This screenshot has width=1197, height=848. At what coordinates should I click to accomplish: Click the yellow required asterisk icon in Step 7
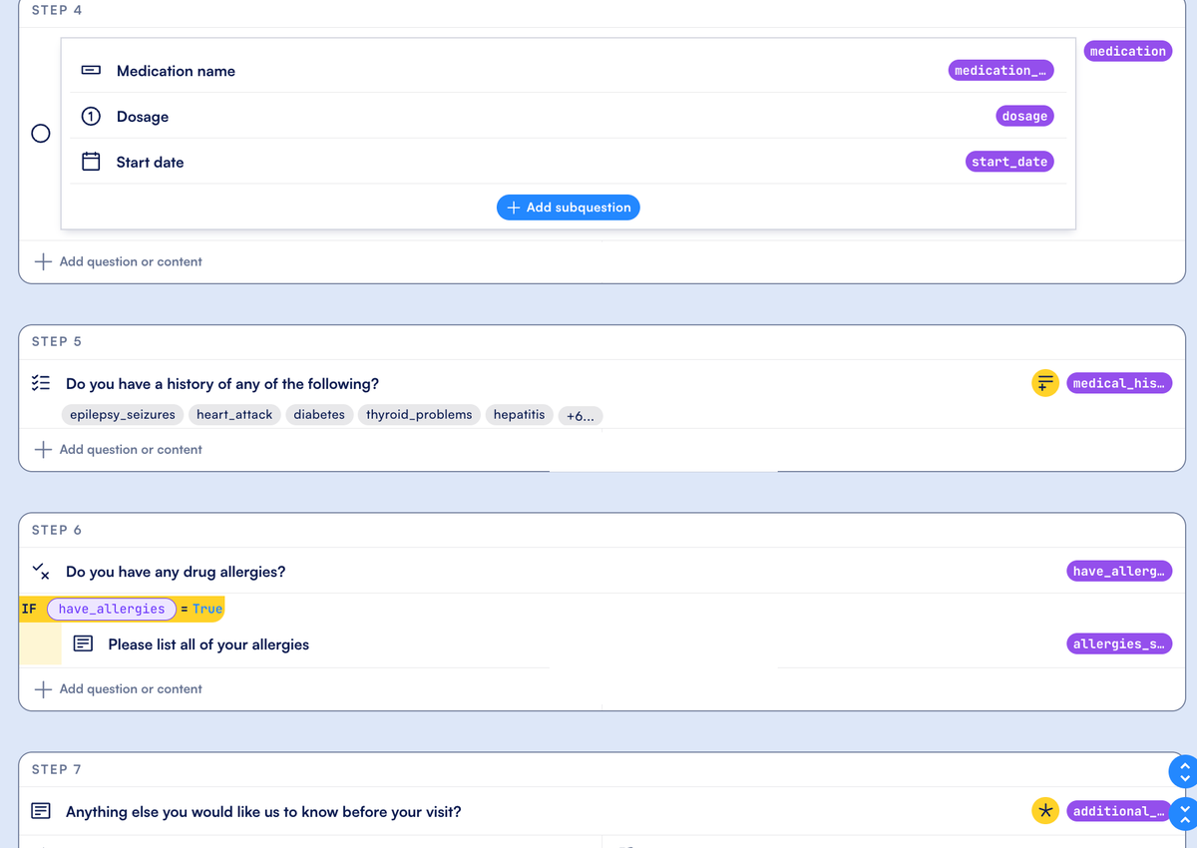pos(1044,811)
